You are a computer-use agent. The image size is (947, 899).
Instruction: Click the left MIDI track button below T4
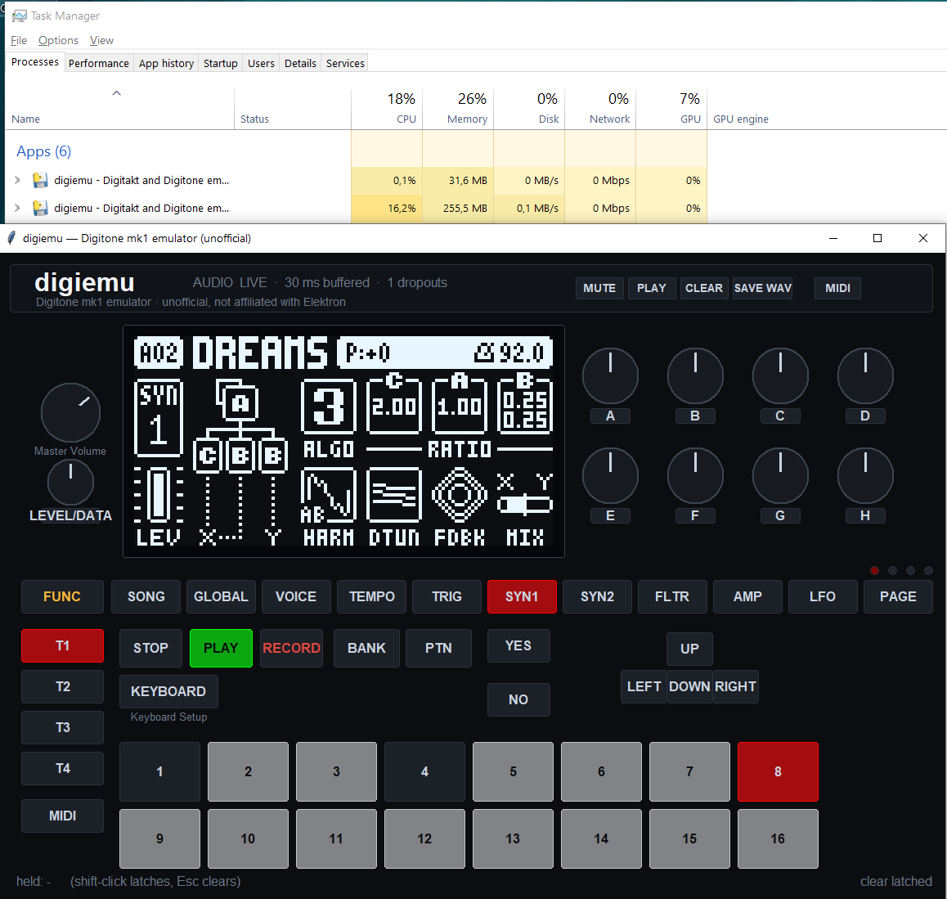pyautogui.click(x=62, y=816)
